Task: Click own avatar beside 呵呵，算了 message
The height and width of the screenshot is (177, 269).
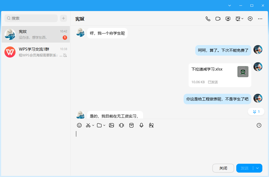Action: click(258, 50)
